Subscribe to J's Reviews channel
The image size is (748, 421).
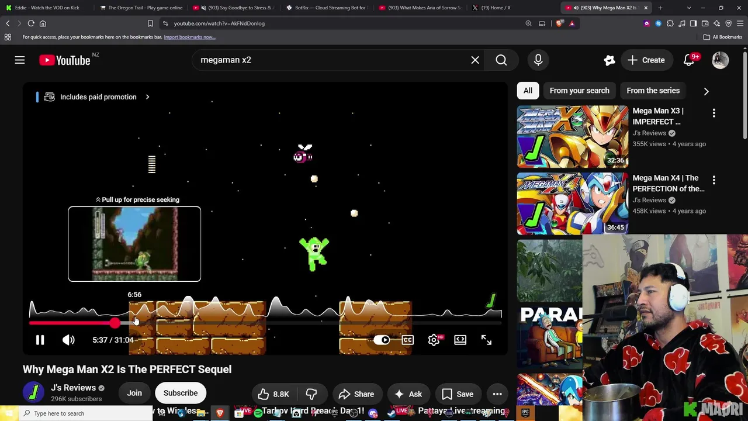pyautogui.click(x=181, y=393)
